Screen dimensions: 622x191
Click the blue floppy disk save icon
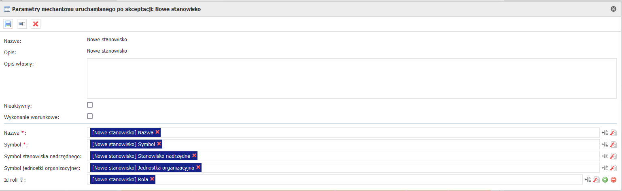click(8, 24)
